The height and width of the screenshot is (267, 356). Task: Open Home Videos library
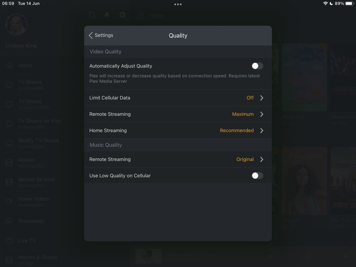pyautogui.click(x=34, y=202)
